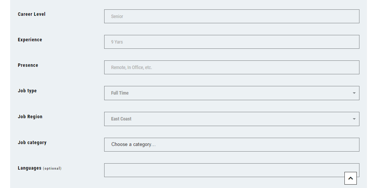Click the 'Languages' label
This screenshot has height=188, width=376.
coord(29,168)
